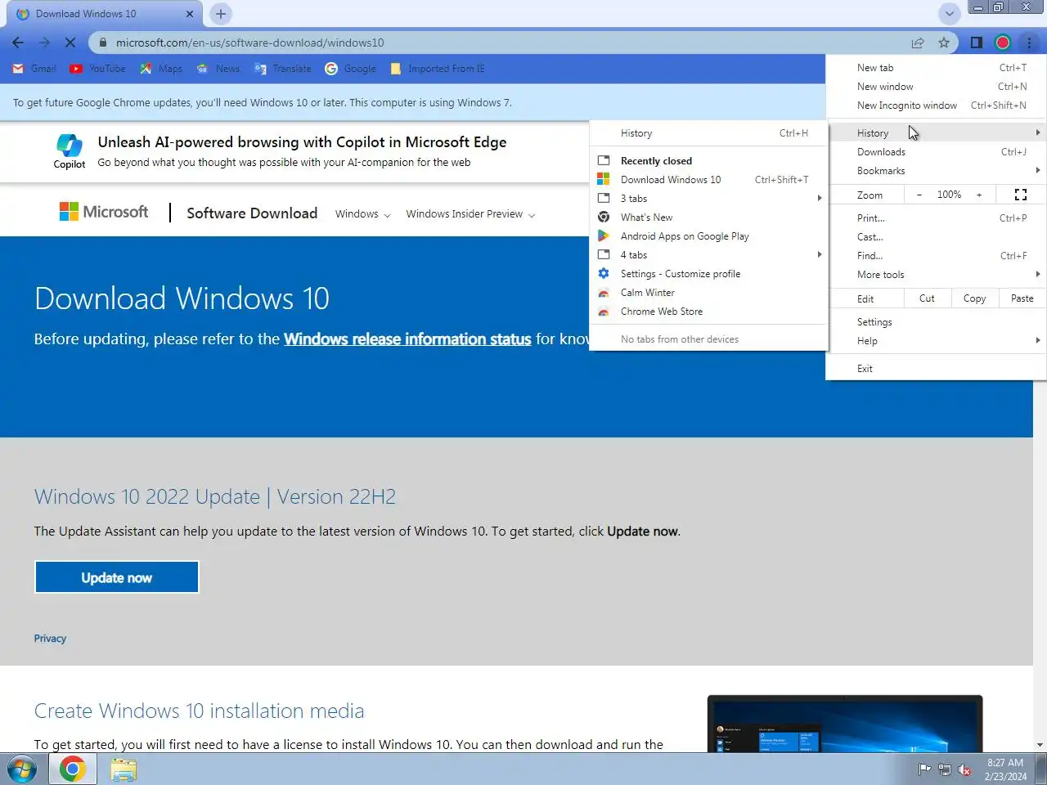Open the 3 tabs history entry
This screenshot has height=785, width=1047.
tap(708, 199)
